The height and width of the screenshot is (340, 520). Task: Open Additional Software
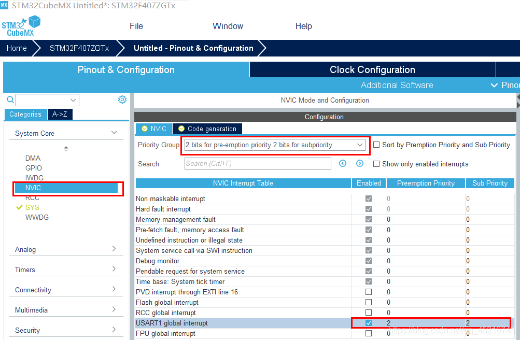pyautogui.click(x=397, y=85)
